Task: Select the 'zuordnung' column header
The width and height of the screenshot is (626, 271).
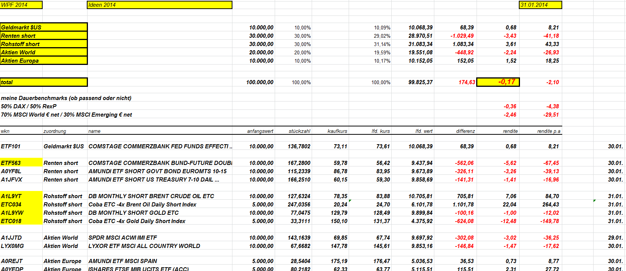Action: (55, 131)
